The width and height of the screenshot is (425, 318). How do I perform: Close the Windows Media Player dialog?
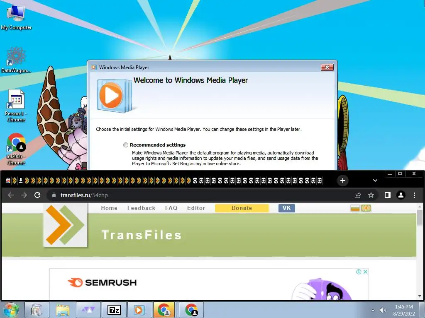coord(327,67)
